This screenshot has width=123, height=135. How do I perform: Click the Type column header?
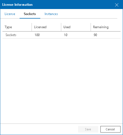[x=17, y=27]
